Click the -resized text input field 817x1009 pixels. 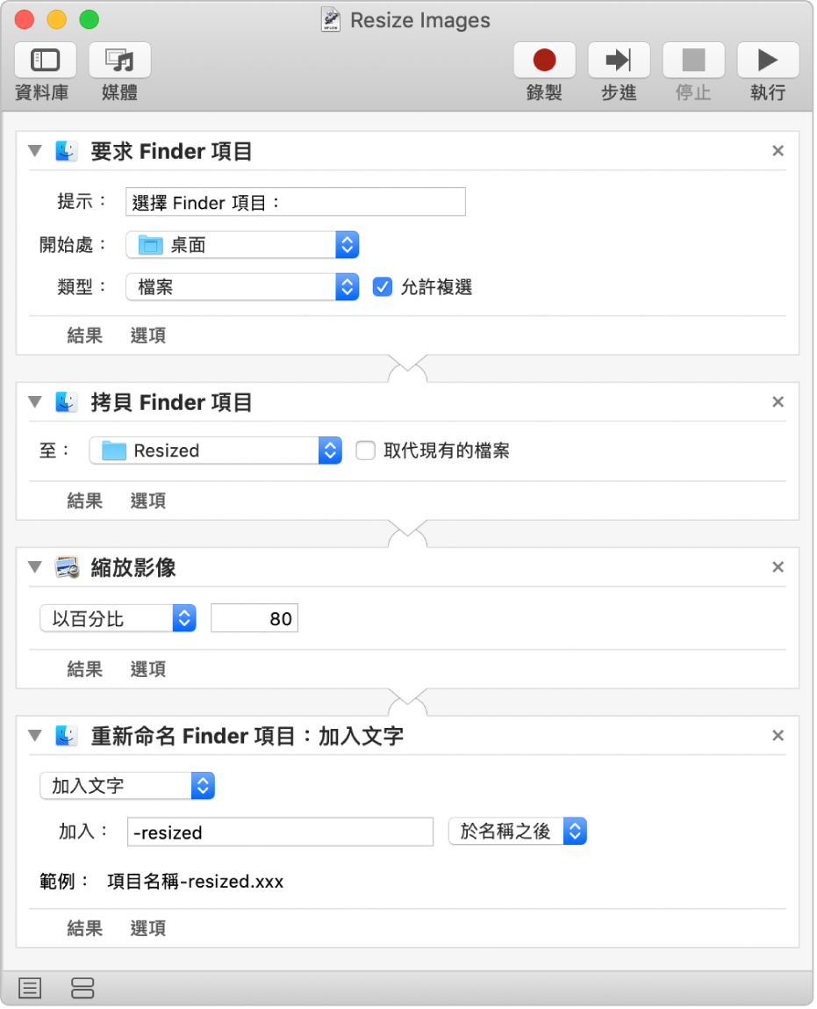[x=280, y=832]
